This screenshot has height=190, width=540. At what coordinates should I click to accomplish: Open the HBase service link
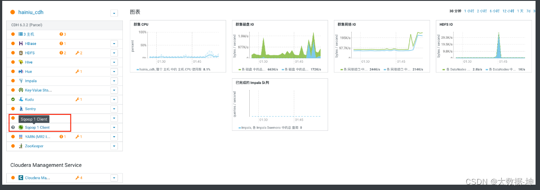coord(31,44)
